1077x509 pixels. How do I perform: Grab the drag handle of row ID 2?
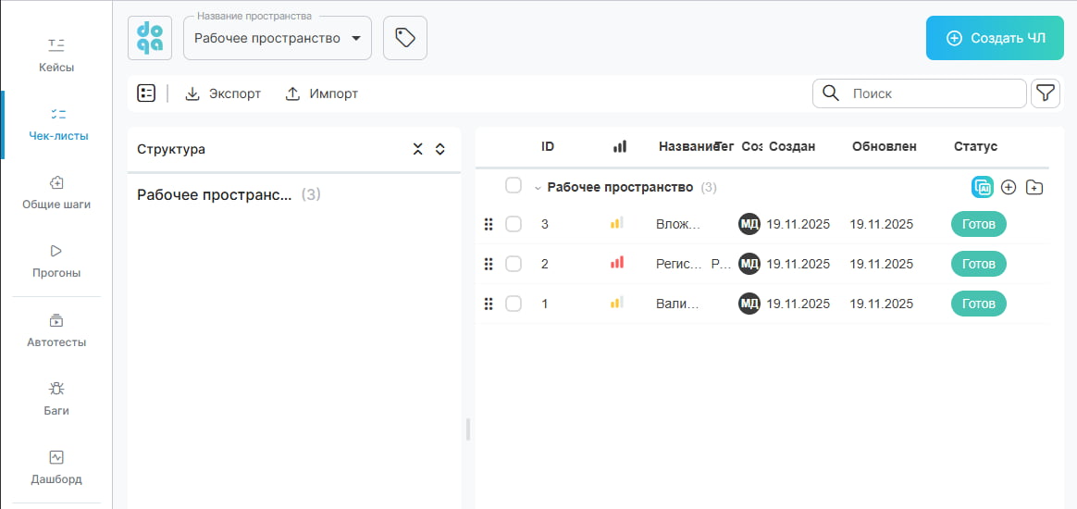click(489, 264)
